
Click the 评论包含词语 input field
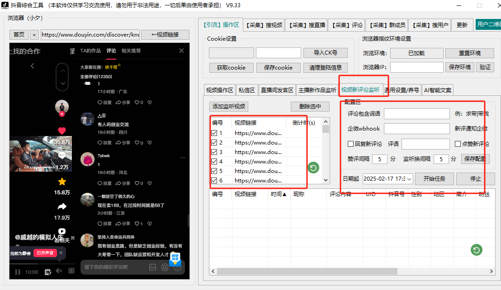click(416, 114)
